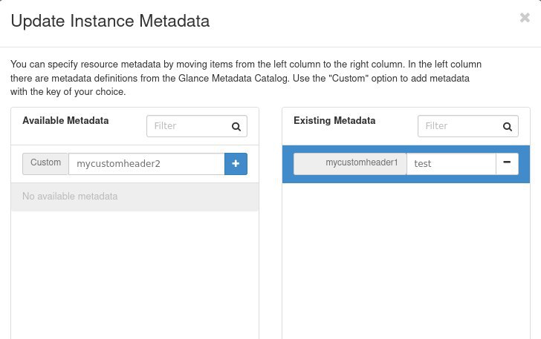Screen dimensions: 541x339
Task: Click the blue highlight beside the minus button
Action: pyautogui.click(x=524, y=164)
